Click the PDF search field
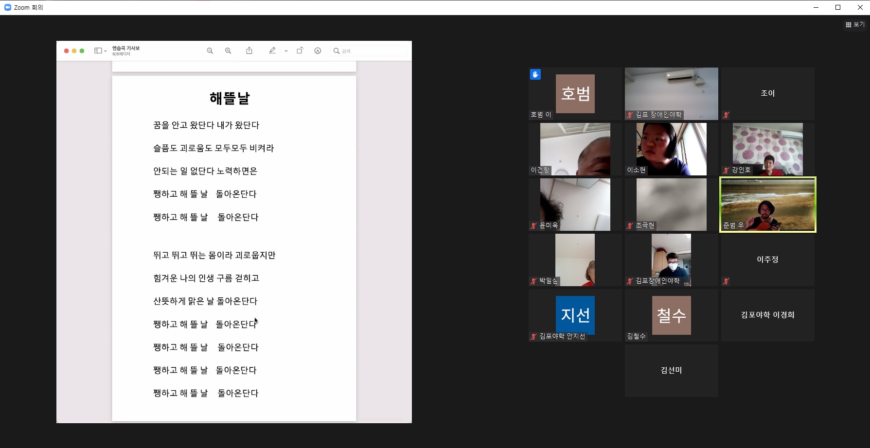This screenshot has height=448, width=870. click(369, 51)
